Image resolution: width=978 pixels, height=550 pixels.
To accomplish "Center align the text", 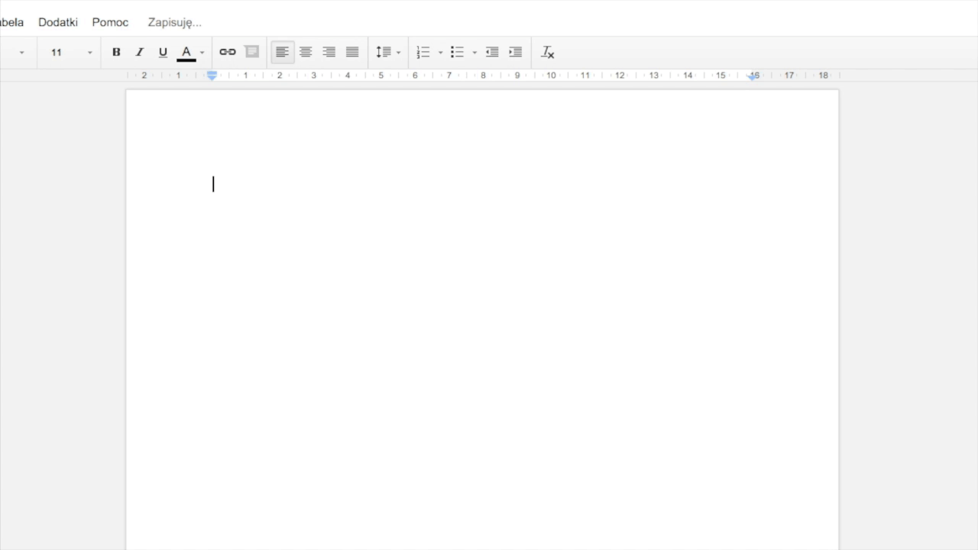I will click(306, 52).
